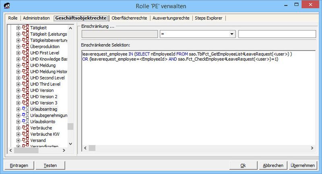322x174 pixels.
Task: Expand the Überproduktion node
Action: click(x=18, y=47)
